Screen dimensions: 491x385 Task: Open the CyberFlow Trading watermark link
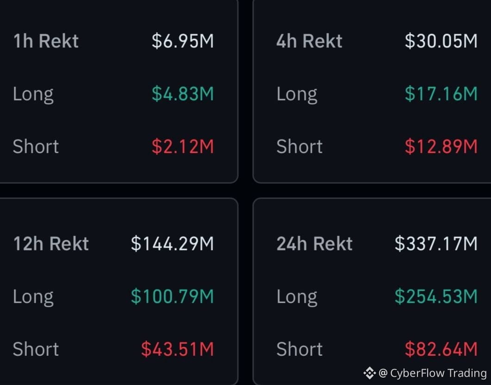click(x=432, y=373)
